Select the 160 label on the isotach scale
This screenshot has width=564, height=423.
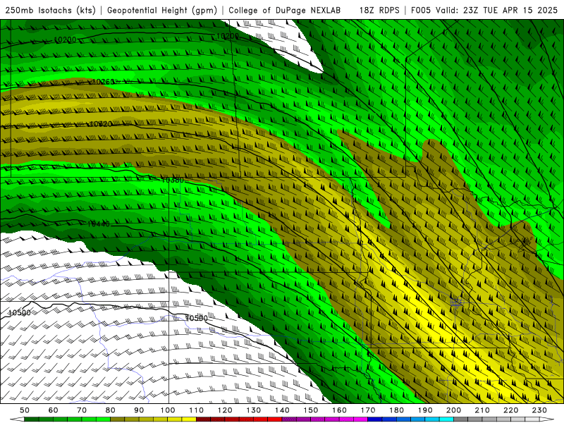[x=339, y=410]
